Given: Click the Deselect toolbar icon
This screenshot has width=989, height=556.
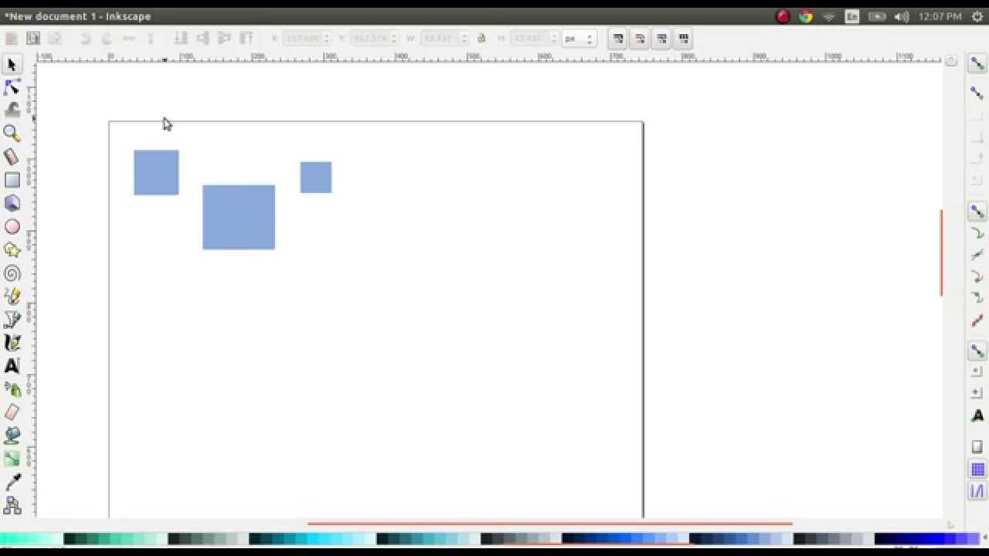Looking at the screenshot, I should point(55,38).
